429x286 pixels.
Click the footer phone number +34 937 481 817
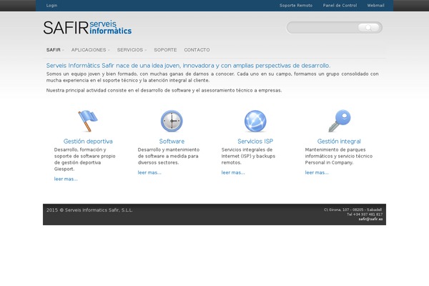368,214
